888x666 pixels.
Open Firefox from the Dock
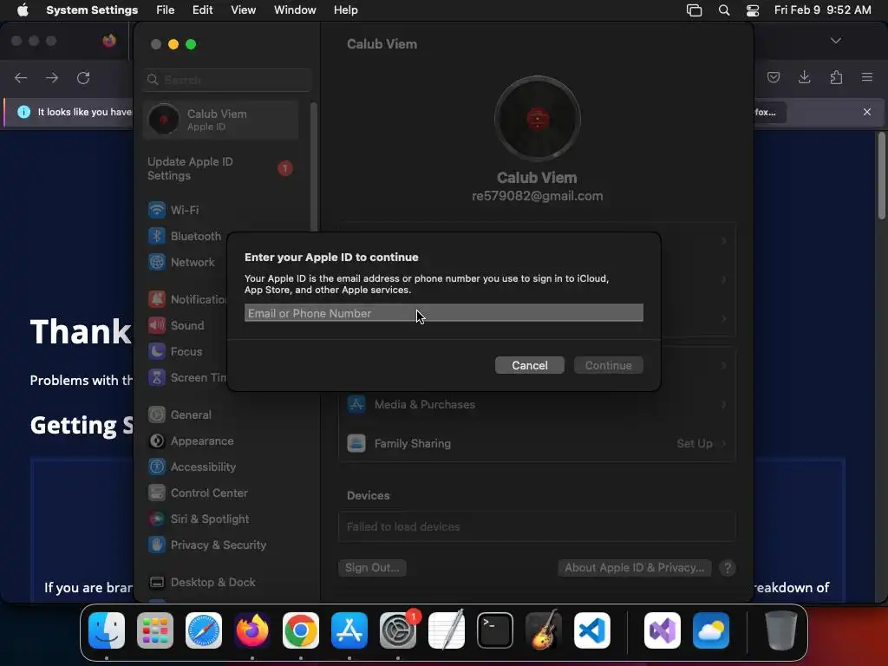pyautogui.click(x=252, y=630)
